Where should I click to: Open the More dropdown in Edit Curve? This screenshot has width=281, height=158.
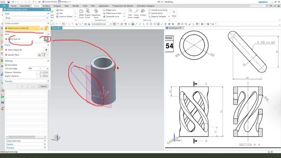(174, 14)
